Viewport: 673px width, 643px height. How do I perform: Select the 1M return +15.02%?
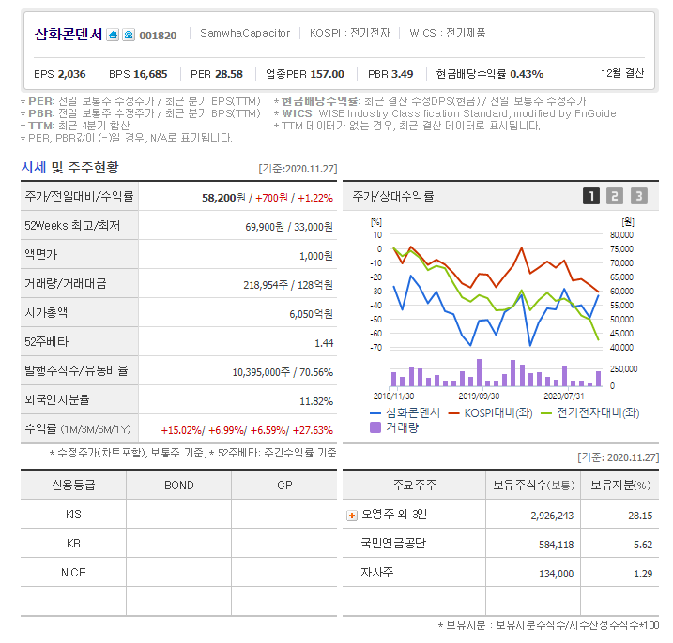click(181, 430)
